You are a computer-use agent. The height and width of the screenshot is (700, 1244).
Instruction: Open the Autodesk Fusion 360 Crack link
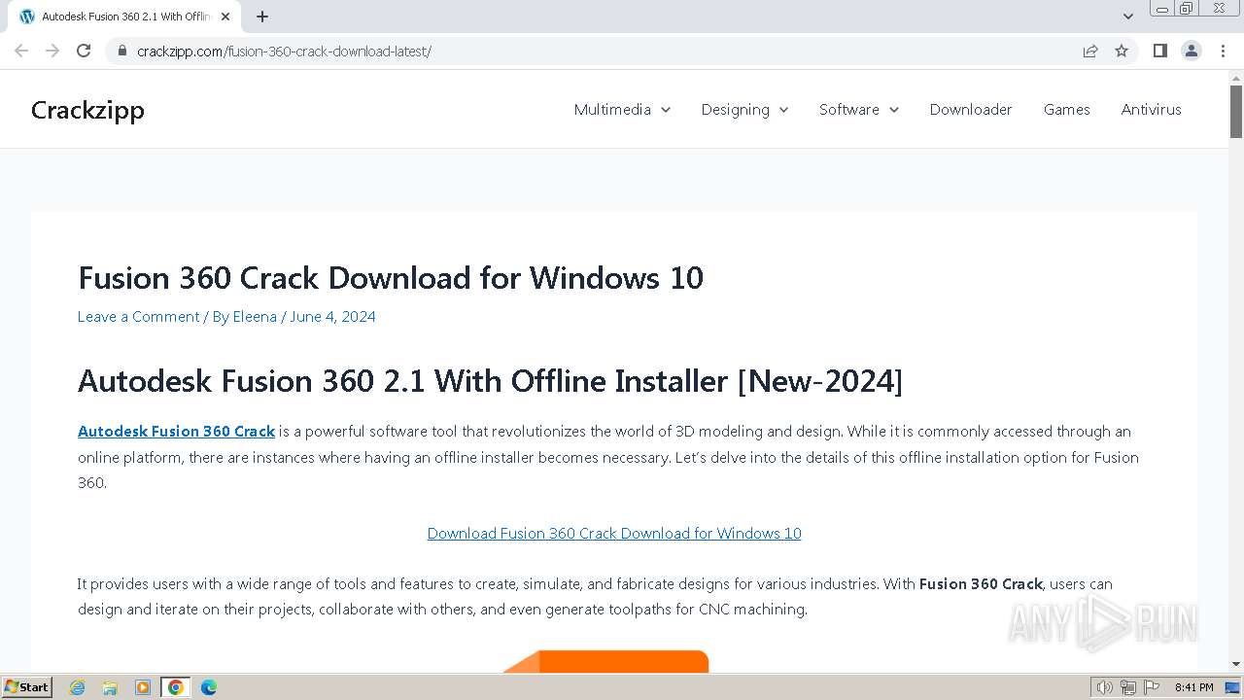(176, 432)
